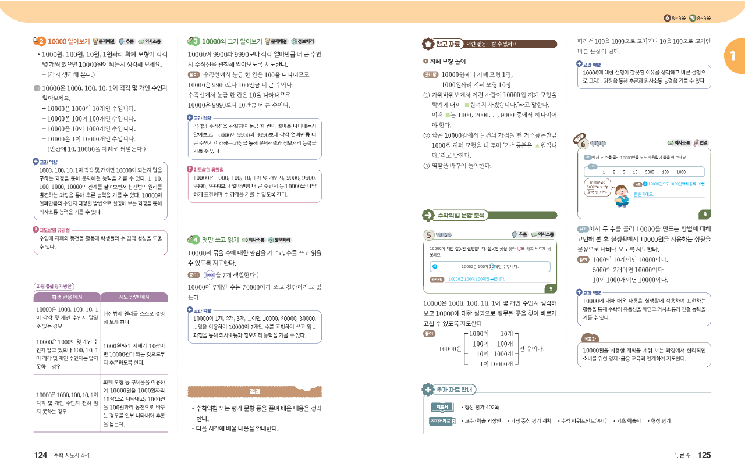Click the circled 10 in problem 5

[491, 266]
